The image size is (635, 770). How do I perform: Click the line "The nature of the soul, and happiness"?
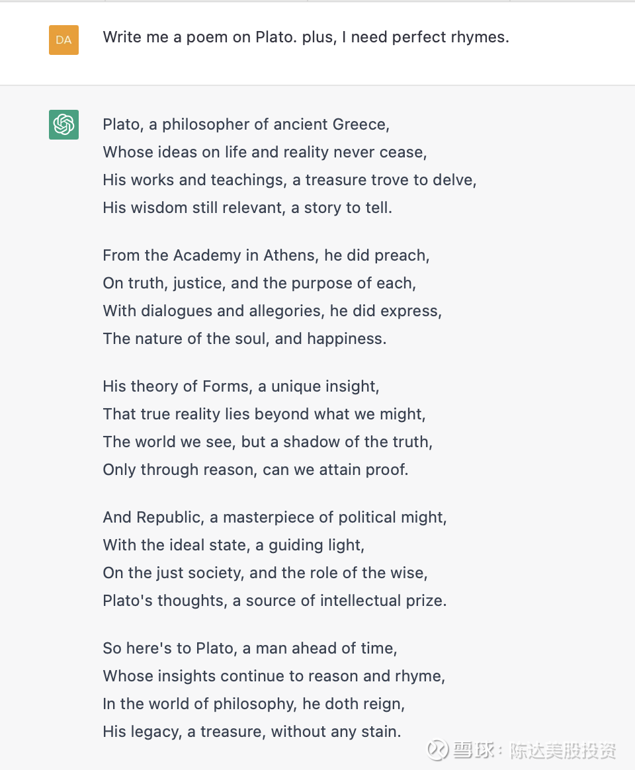[x=244, y=339]
